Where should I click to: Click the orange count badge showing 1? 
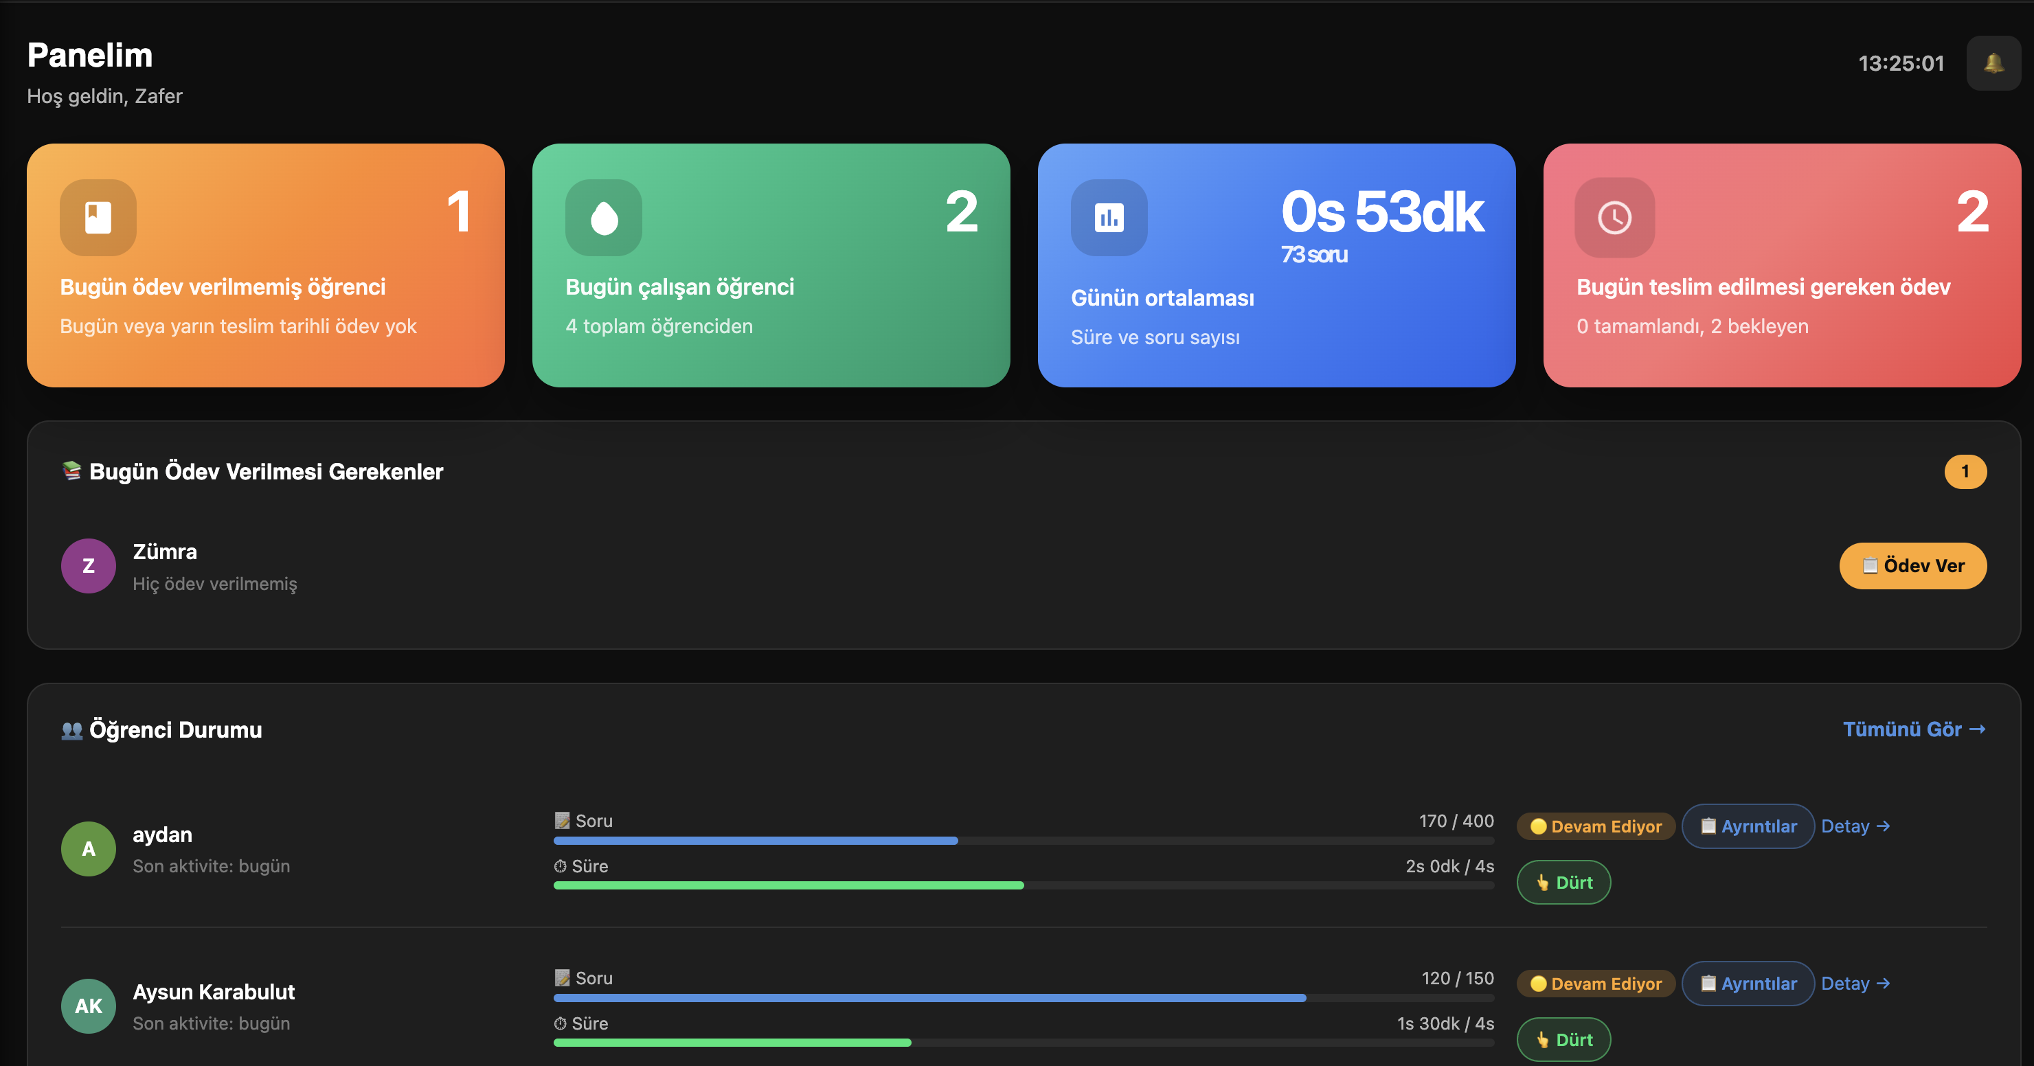pos(1965,471)
